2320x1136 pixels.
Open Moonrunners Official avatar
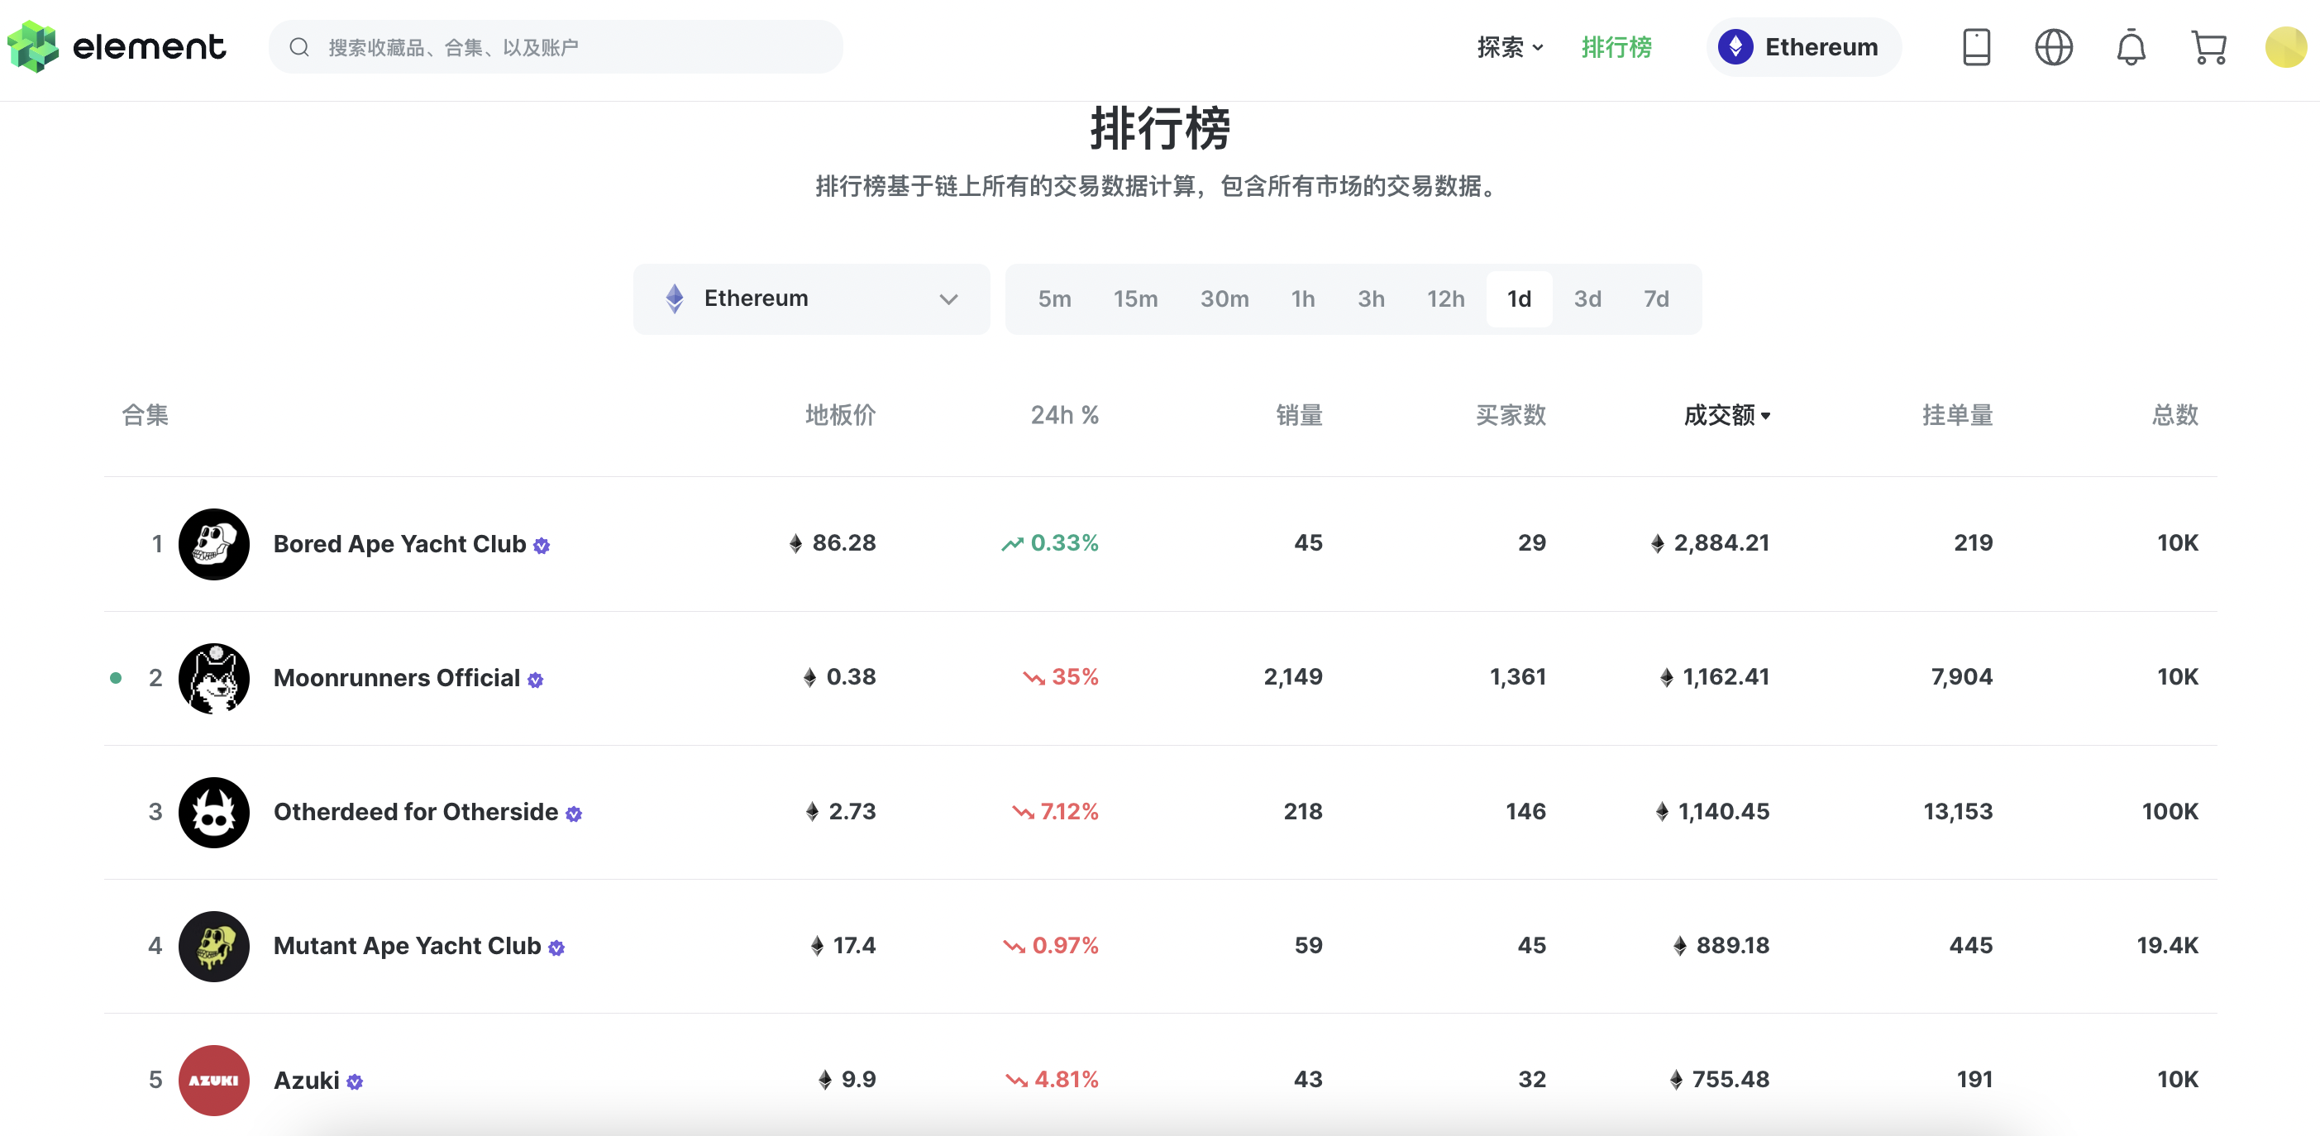pyautogui.click(x=214, y=678)
